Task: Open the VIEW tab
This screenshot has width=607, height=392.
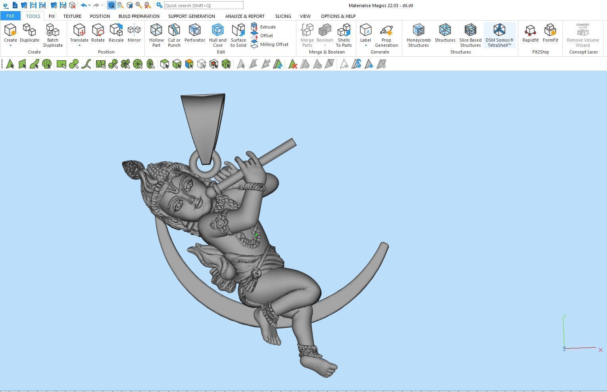Action: pyautogui.click(x=305, y=16)
